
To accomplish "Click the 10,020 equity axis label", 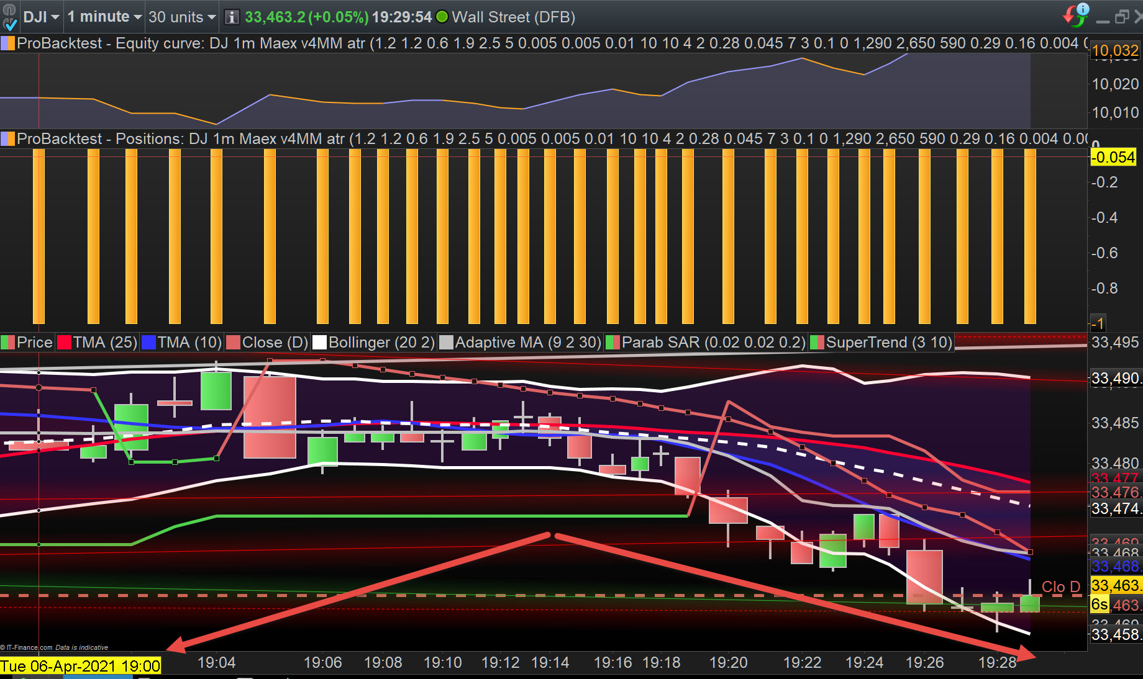I will pyautogui.click(x=1115, y=84).
